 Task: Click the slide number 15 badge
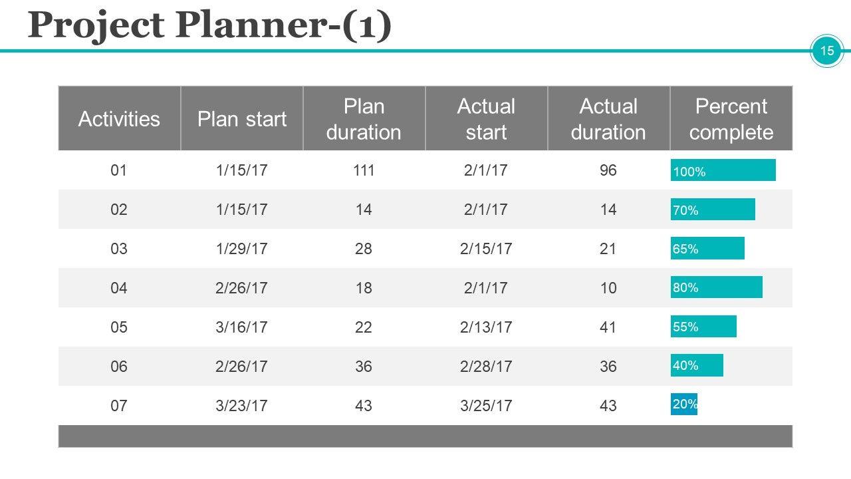tap(827, 51)
